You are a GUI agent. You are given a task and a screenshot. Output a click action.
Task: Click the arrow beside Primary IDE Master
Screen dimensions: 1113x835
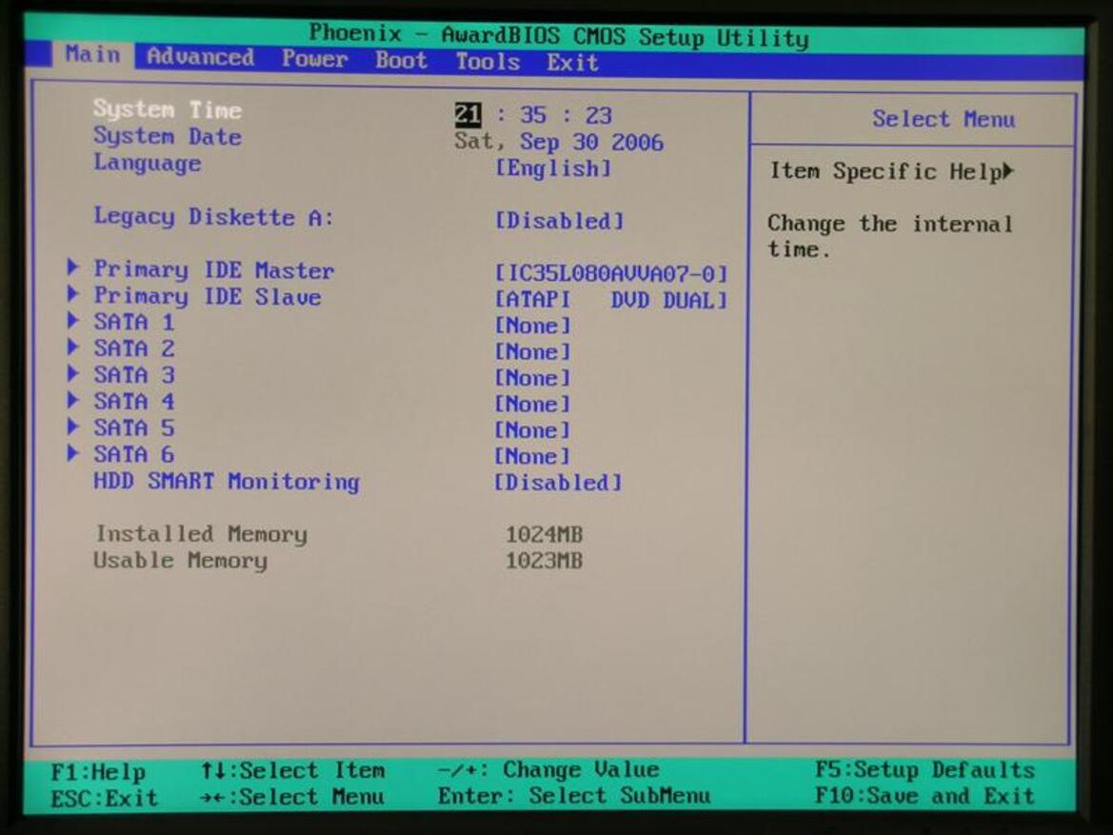[x=72, y=267]
